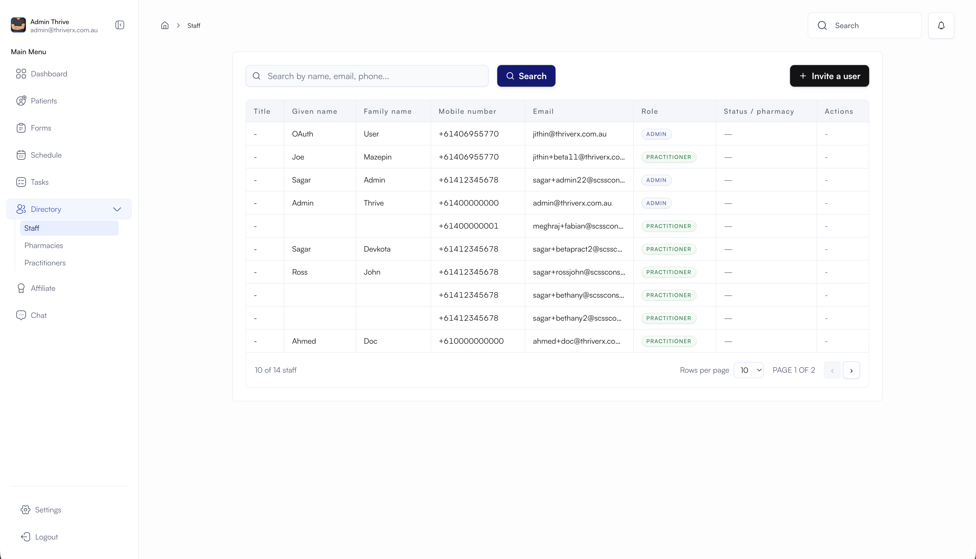
Task: Click Ross given name cell
Action: click(299, 272)
